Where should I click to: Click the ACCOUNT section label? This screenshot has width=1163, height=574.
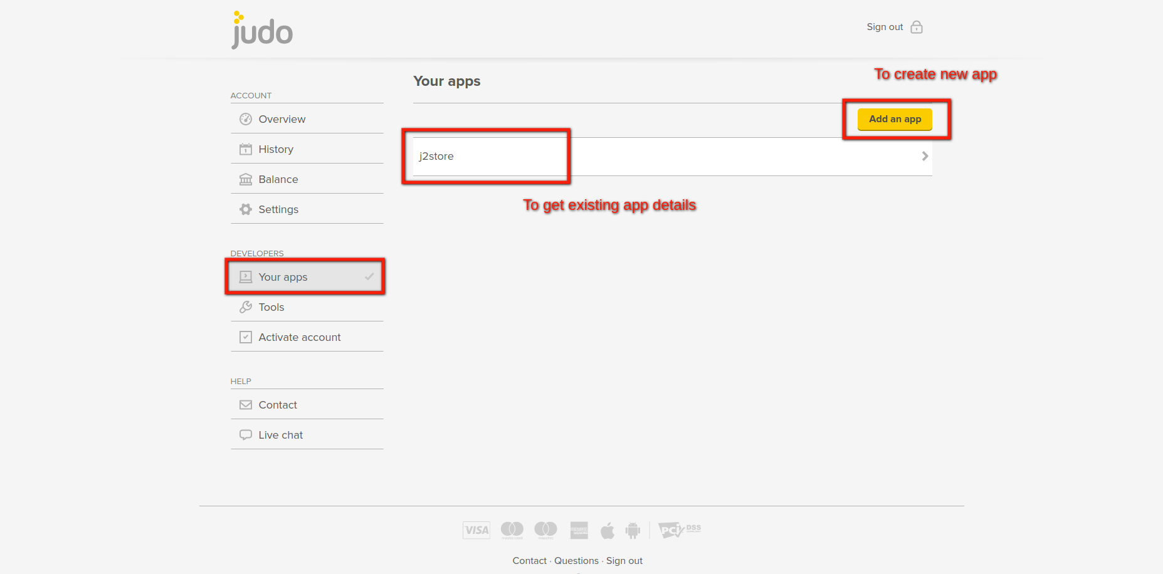251,95
